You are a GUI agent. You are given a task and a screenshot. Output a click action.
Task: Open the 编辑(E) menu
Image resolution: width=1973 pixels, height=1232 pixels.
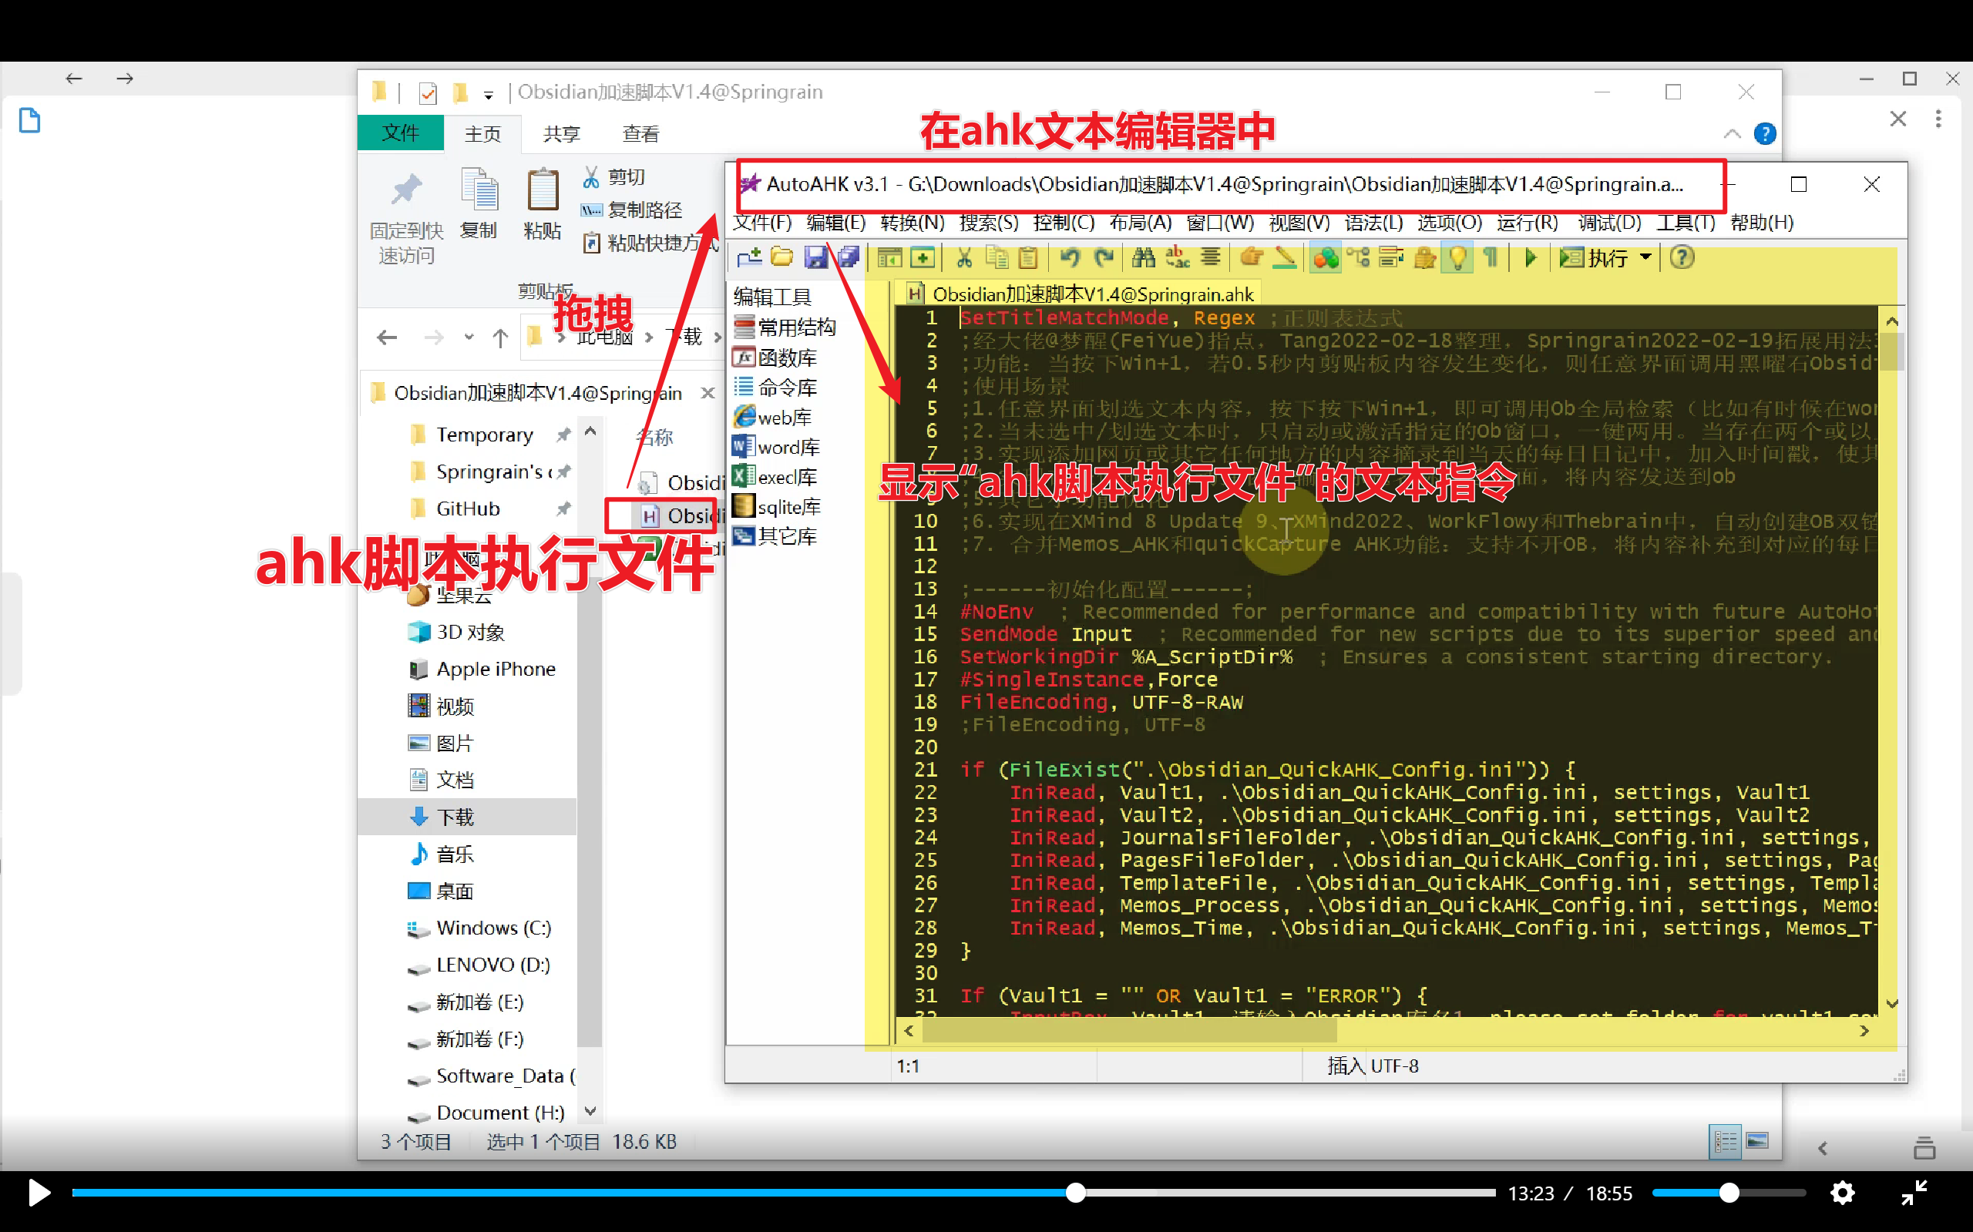click(836, 223)
